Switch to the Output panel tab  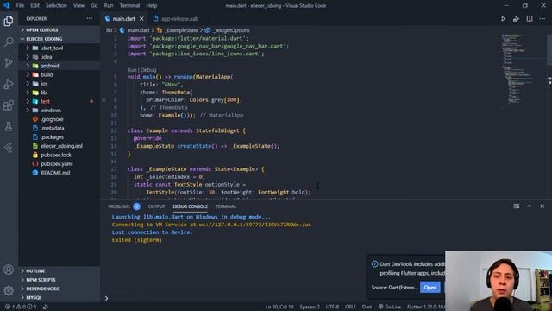point(156,206)
